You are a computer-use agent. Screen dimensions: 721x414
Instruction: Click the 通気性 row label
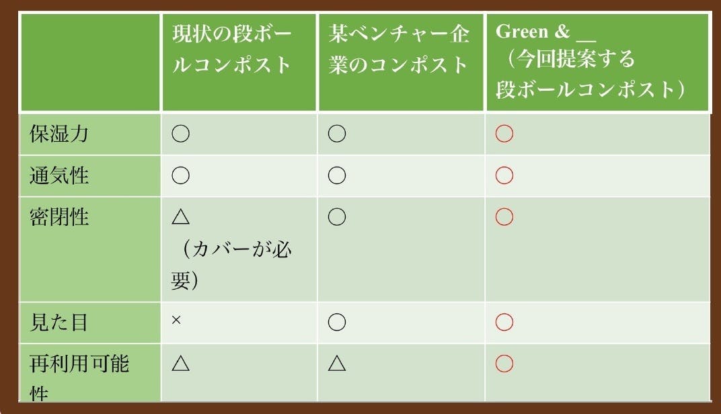point(59,175)
